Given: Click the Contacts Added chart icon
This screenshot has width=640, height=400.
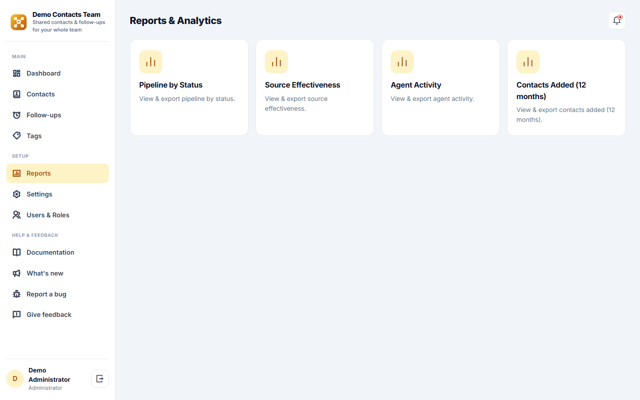Looking at the screenshot, I should 528,62.
